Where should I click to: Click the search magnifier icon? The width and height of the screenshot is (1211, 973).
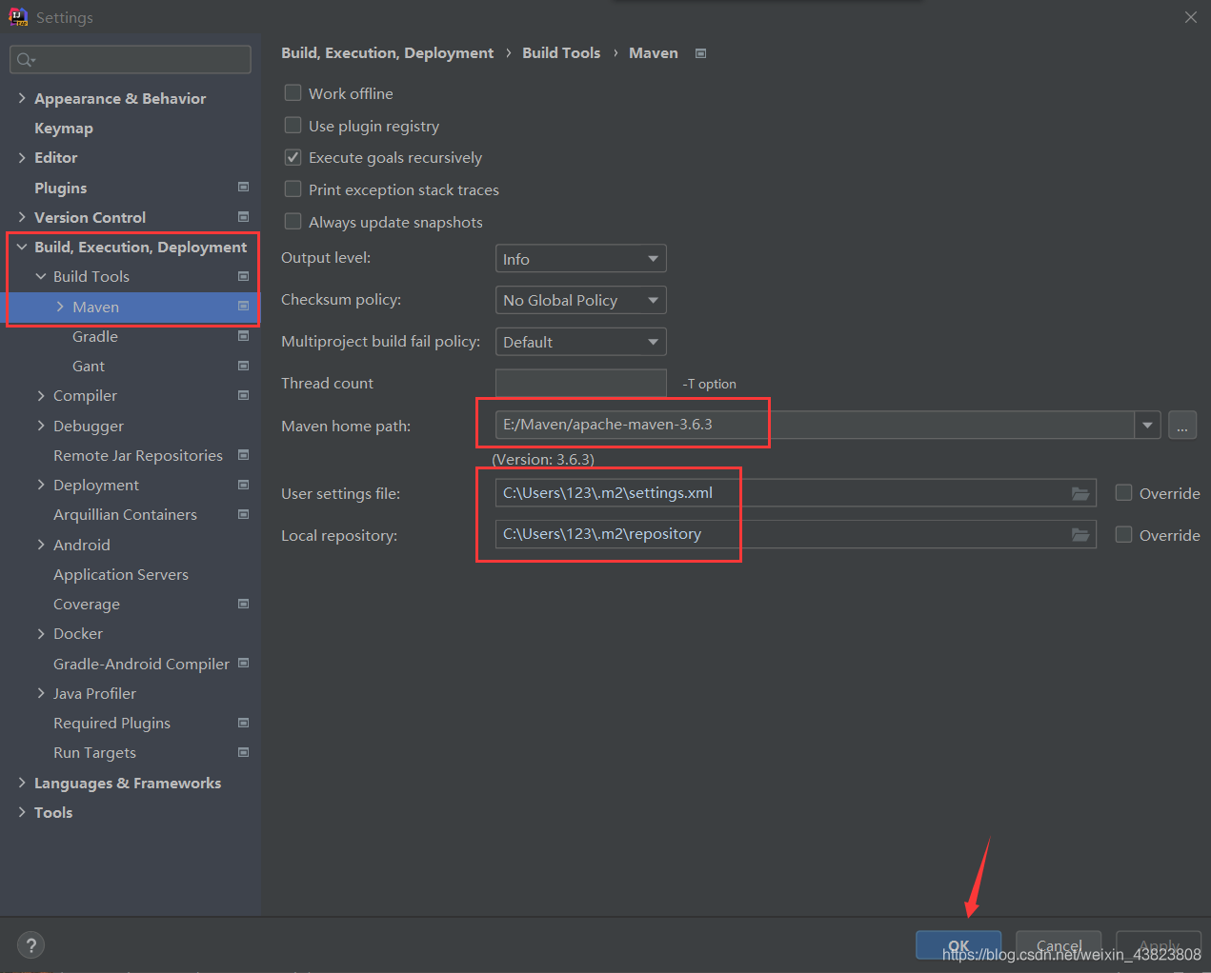[25, 60]
